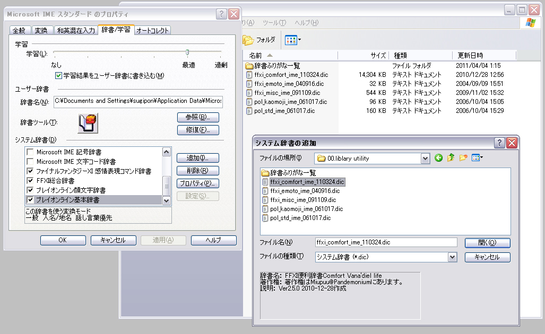The image size is (545, 334).
Task: Click the 学習 slider thumb
Action: tap(187, 52)
